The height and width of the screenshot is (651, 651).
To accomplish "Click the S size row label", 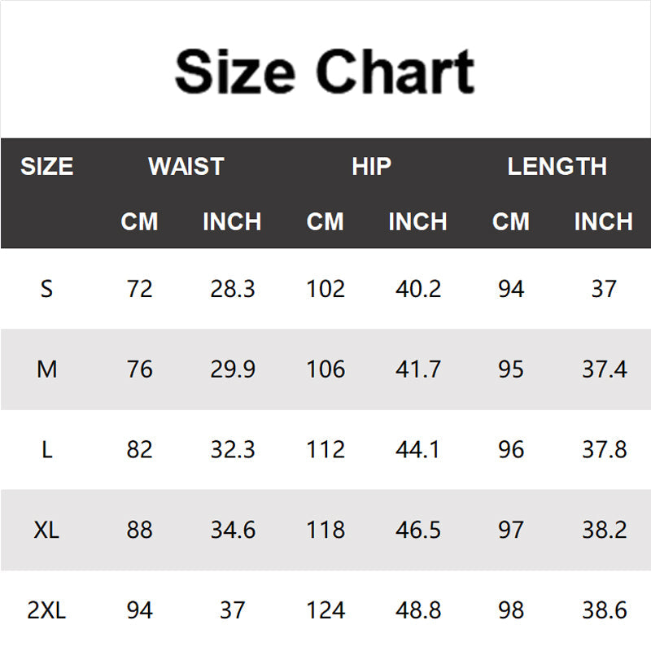I will pyautogui.click(x=46, y=289).
